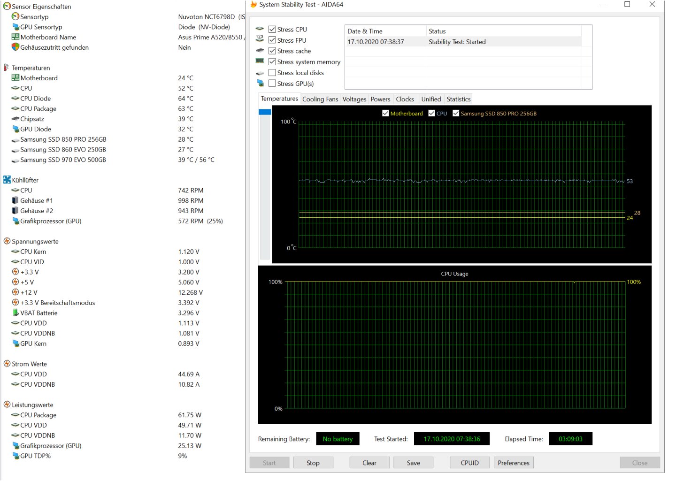This screenshot has height=481, width=676.
Task: Click the GPU Diode icon
Action: point(15,129)
